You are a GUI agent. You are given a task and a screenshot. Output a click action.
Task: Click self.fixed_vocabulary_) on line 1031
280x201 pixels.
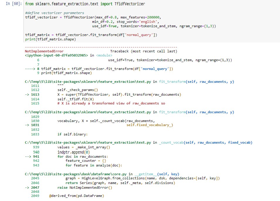[150, 125]
